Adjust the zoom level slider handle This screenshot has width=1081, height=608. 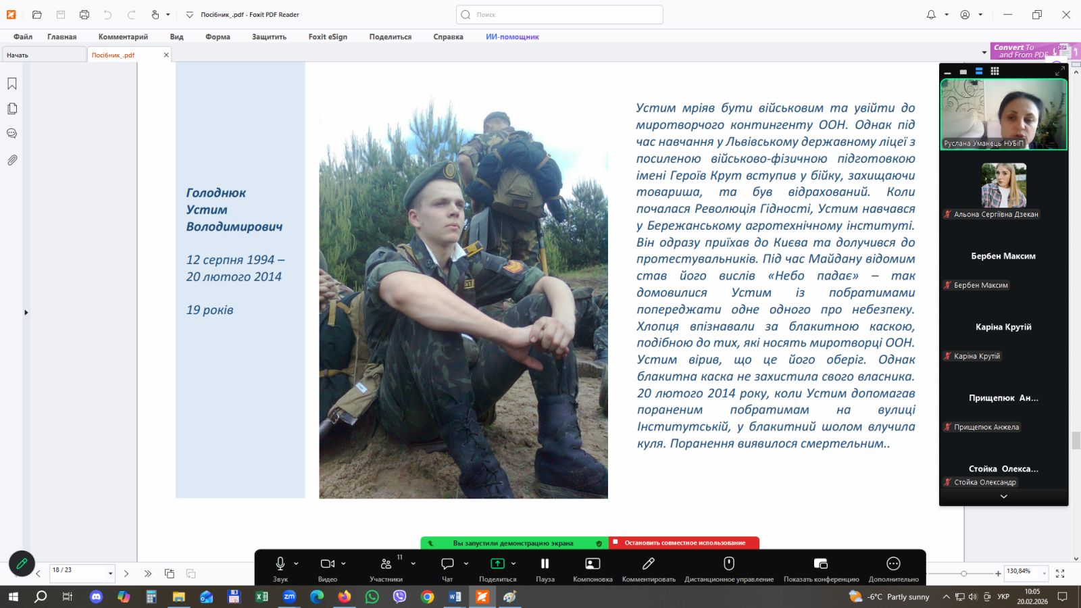[964, 574]
